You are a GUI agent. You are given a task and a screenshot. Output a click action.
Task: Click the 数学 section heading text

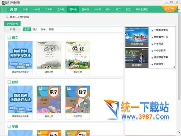coord(15,82)
